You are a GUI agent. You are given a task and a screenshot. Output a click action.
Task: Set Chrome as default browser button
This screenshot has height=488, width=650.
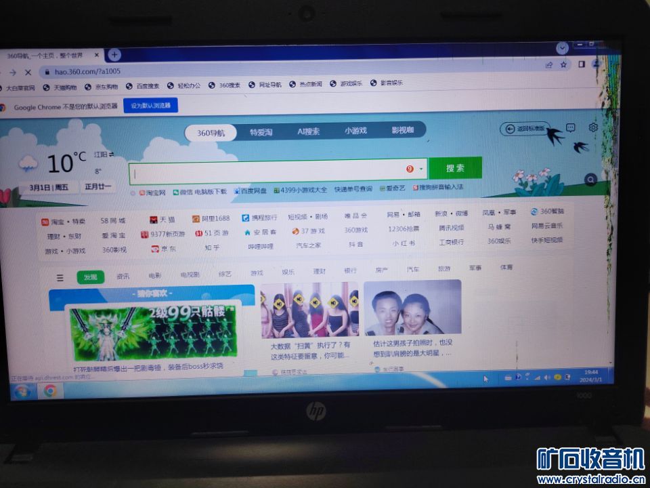[x=151, y=106]
